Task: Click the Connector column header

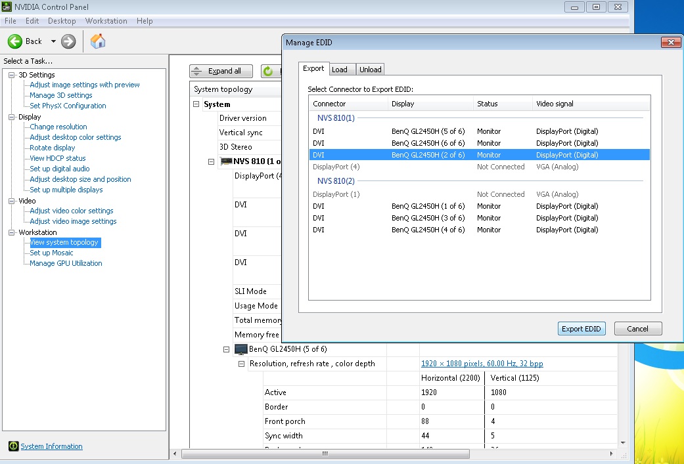Action: click(x=348, y=104)
